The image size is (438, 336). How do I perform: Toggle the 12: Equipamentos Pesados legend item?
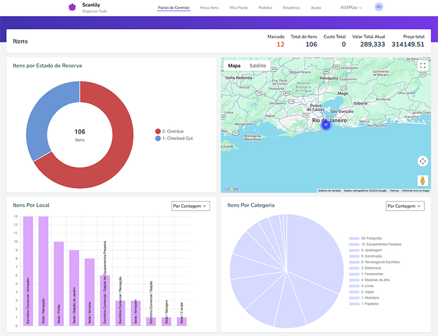(x=375, y=244)
